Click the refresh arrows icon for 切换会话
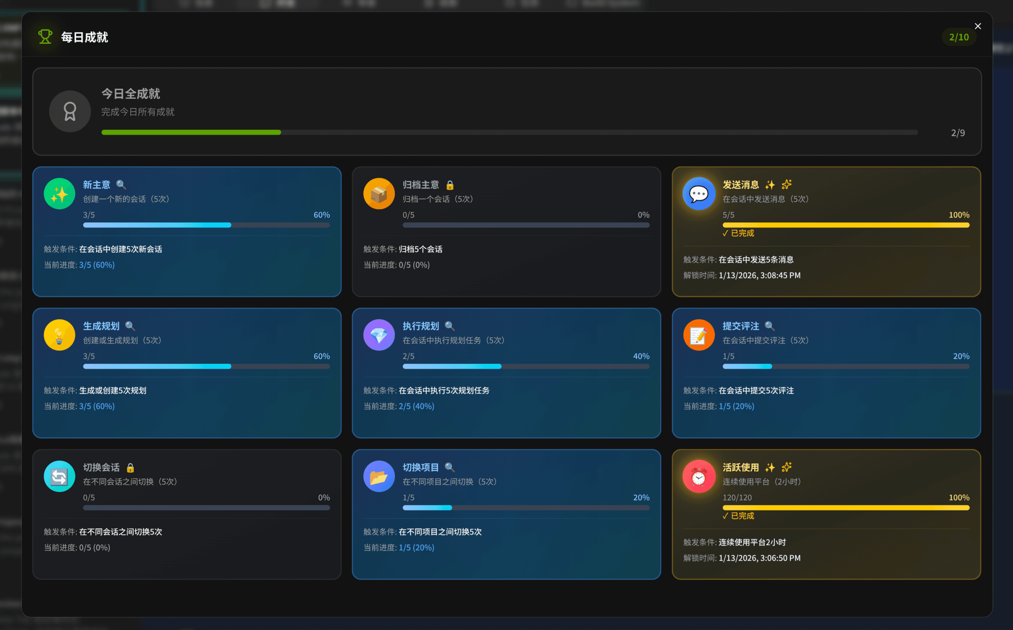Screen dimensions: 1013x630 [x=59, y=476]
